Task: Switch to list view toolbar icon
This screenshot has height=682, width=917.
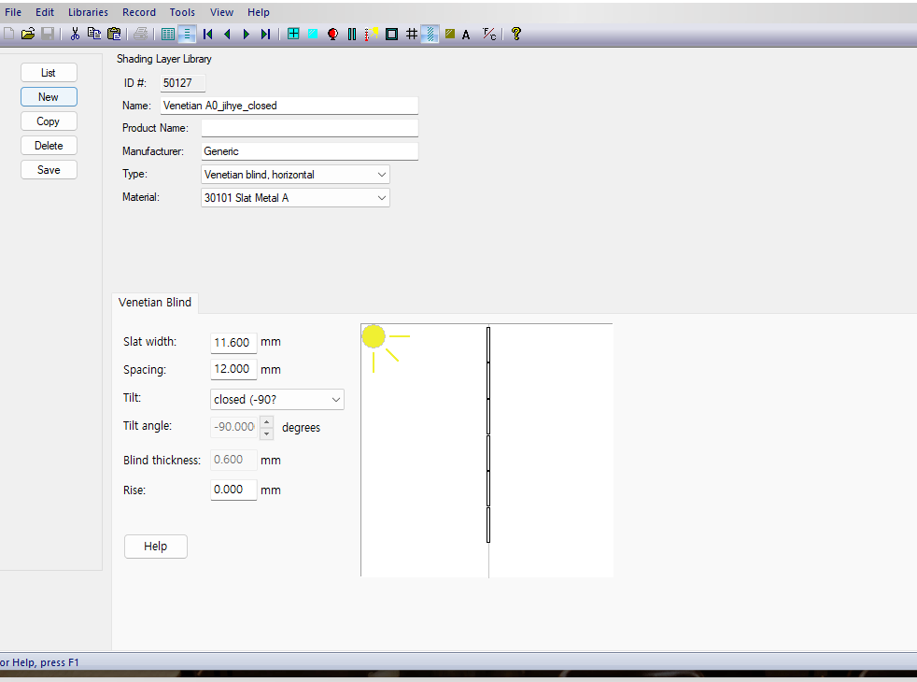Action: coord(168,34)
